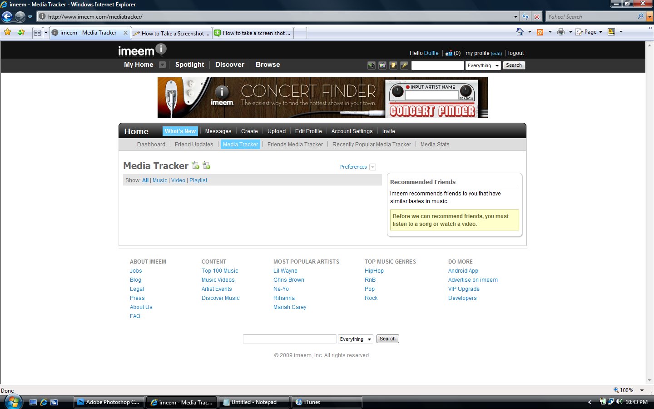Viewport: 654px width, 409px height.
Task: Click the Add to Favorites icon
Action: click(x=21, y=32)
